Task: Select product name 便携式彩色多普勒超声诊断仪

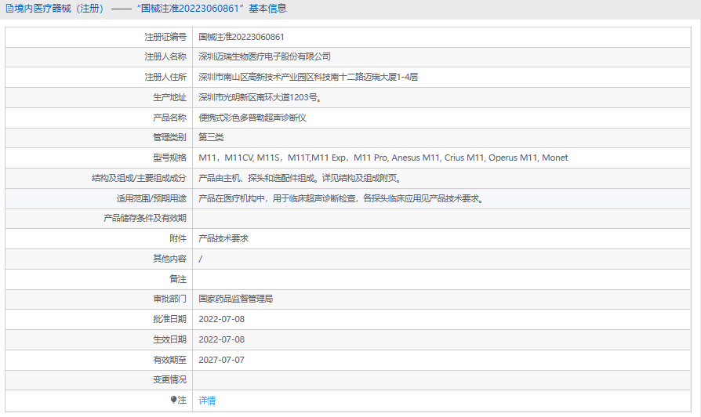Action: (252, 118)
